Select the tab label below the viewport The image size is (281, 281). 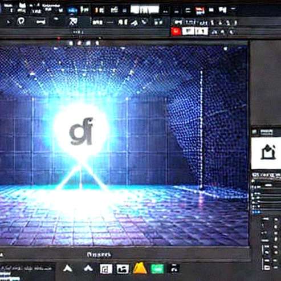(x=99, y=255)
